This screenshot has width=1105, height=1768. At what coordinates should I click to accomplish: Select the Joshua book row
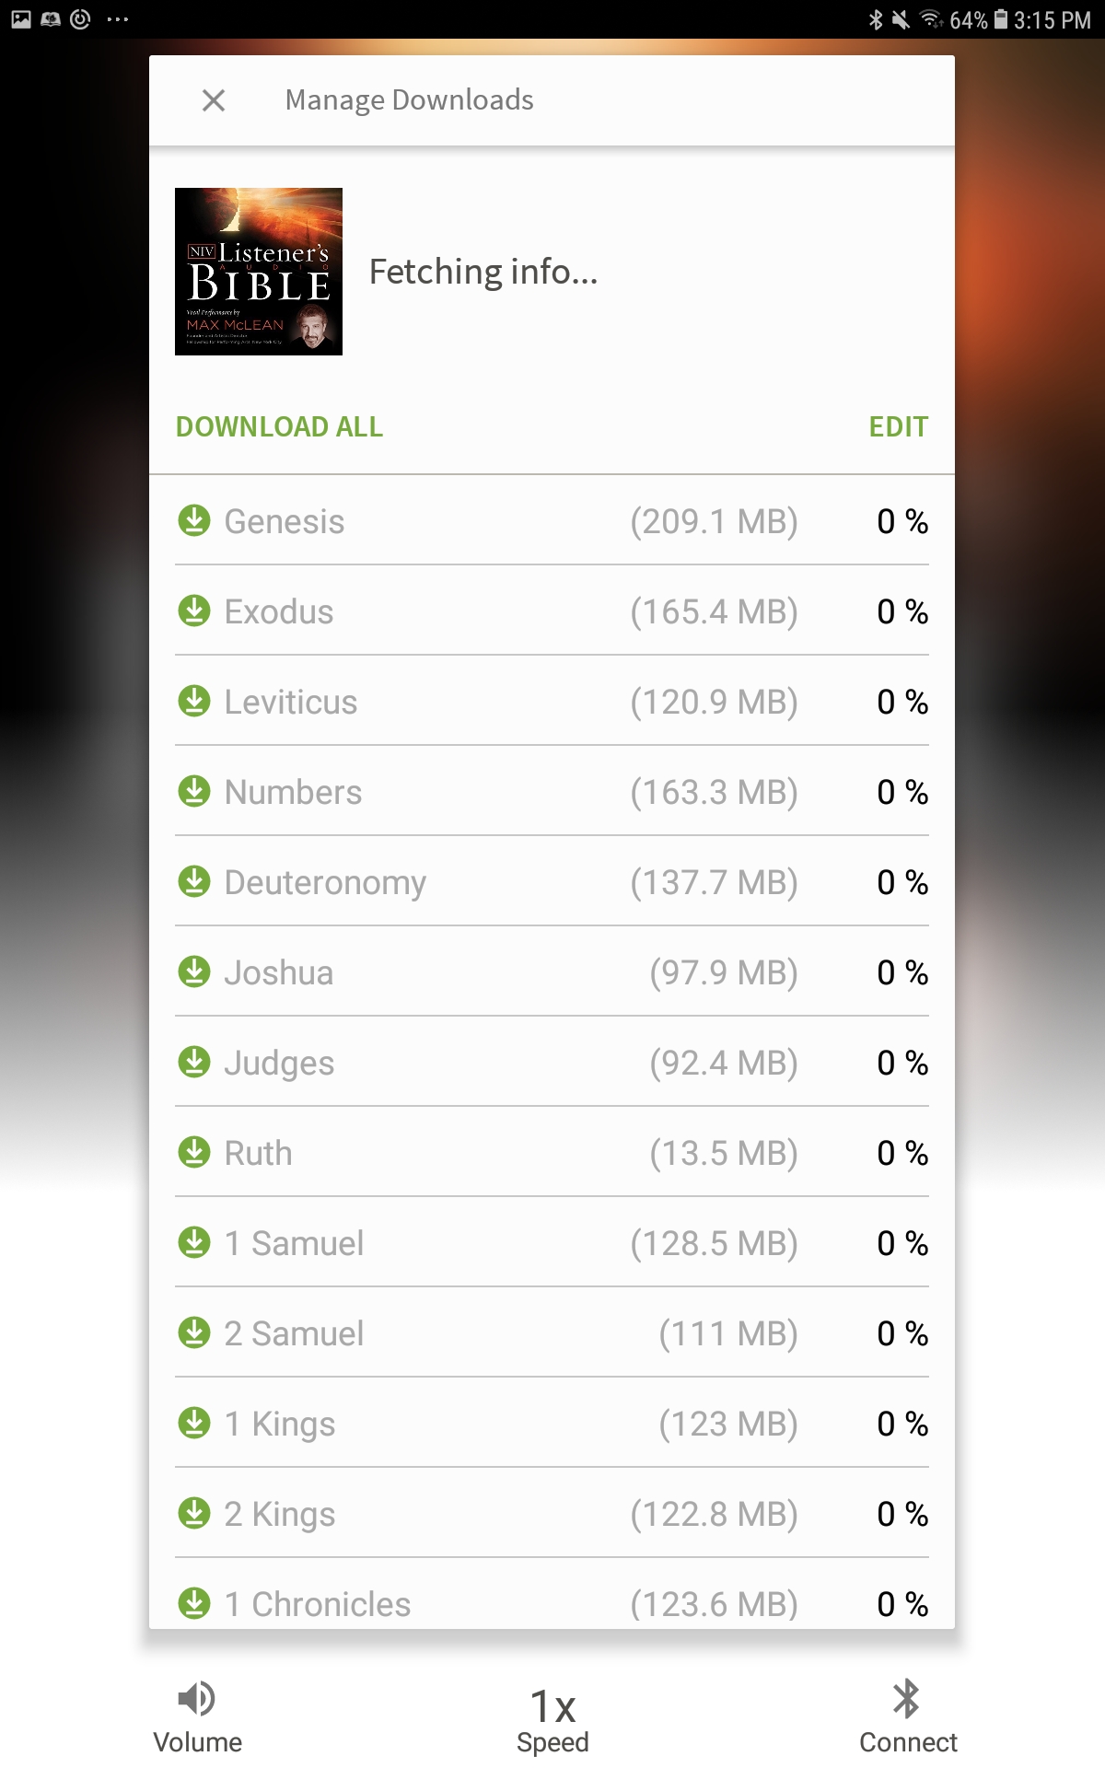[552, 972]
